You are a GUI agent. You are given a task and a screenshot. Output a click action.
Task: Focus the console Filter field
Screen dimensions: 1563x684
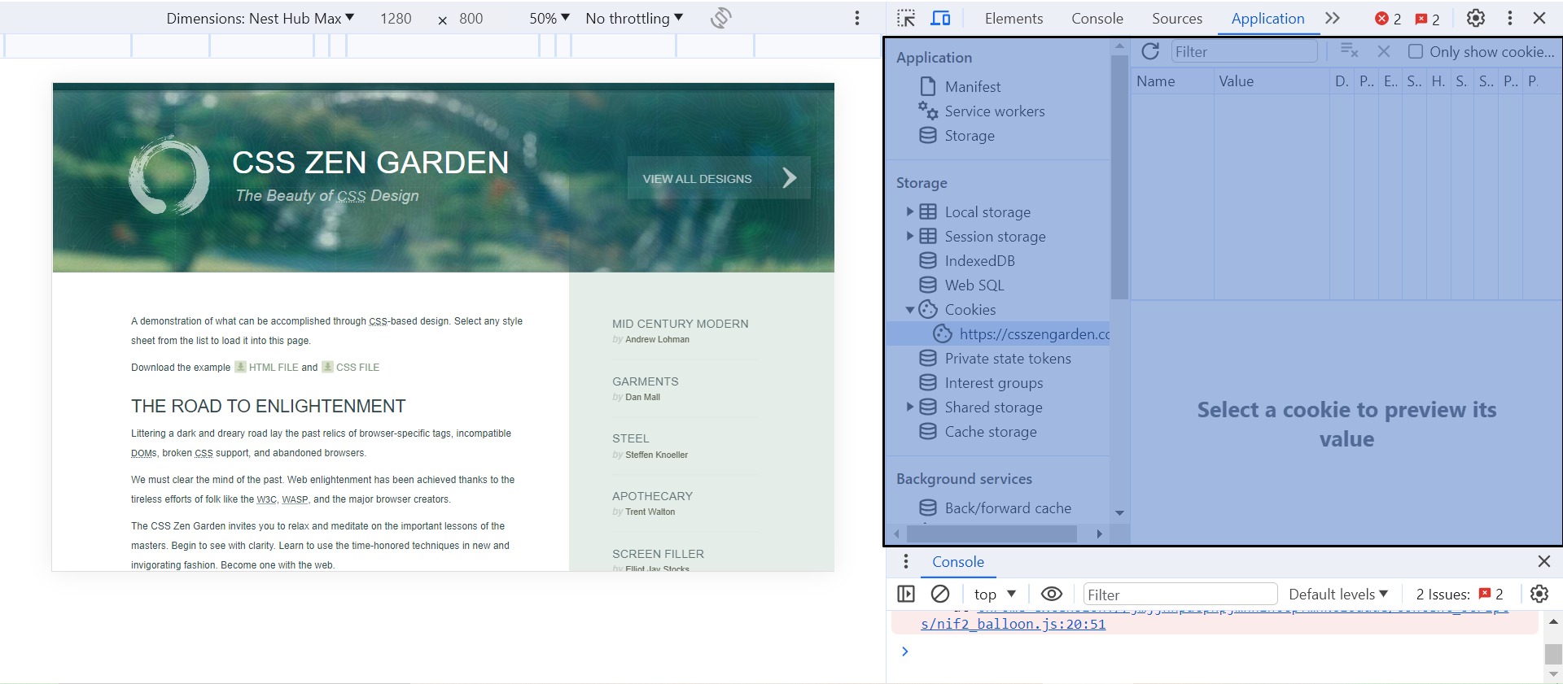click(x=1180, y=595)
